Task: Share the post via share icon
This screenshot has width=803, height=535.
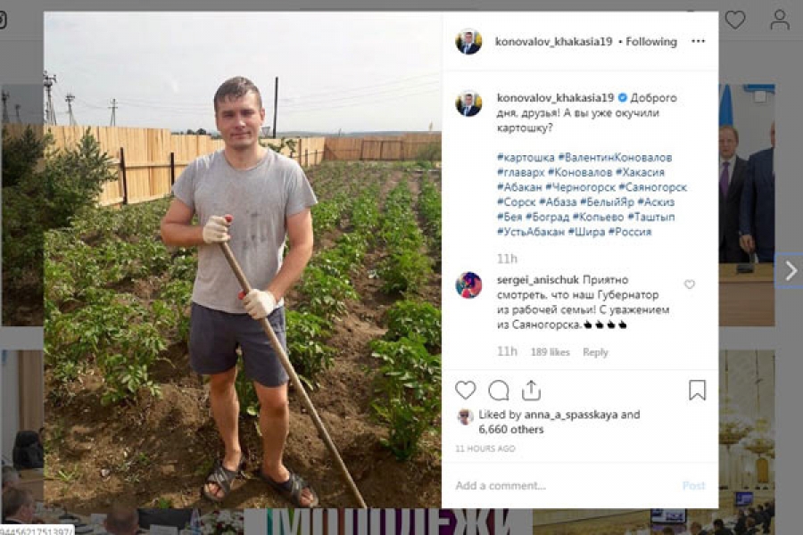Action: [x=531, y=391]
